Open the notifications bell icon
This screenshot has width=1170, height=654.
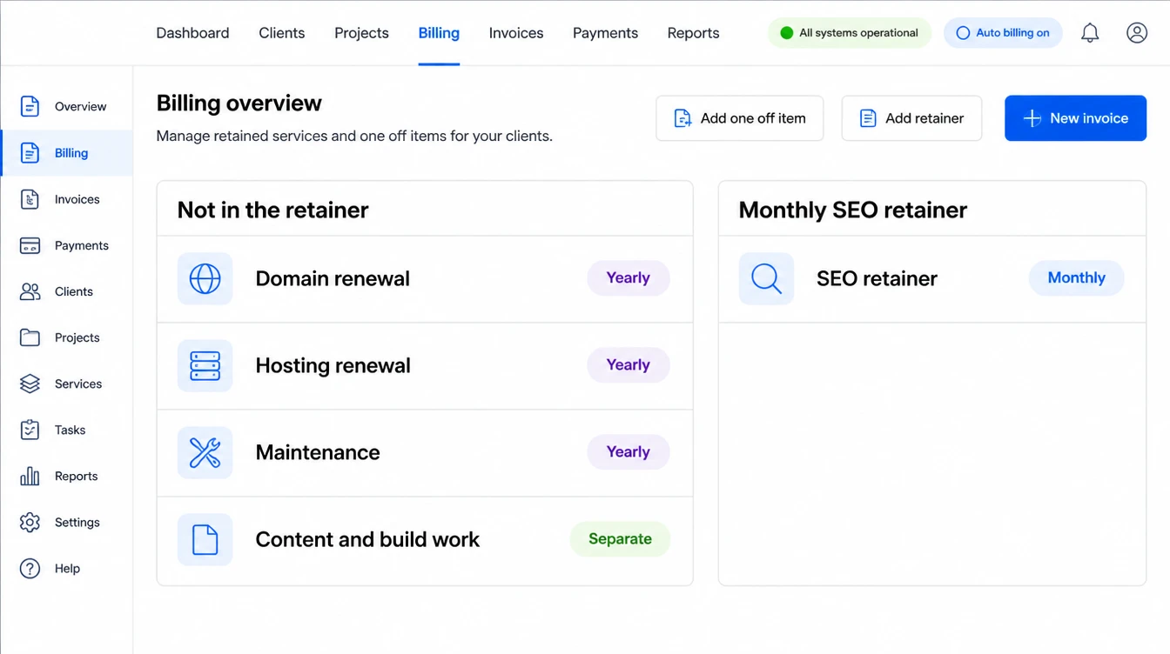1090,33
